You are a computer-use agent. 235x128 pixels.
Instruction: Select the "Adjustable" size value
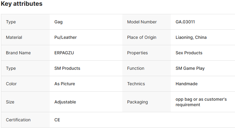65,102
